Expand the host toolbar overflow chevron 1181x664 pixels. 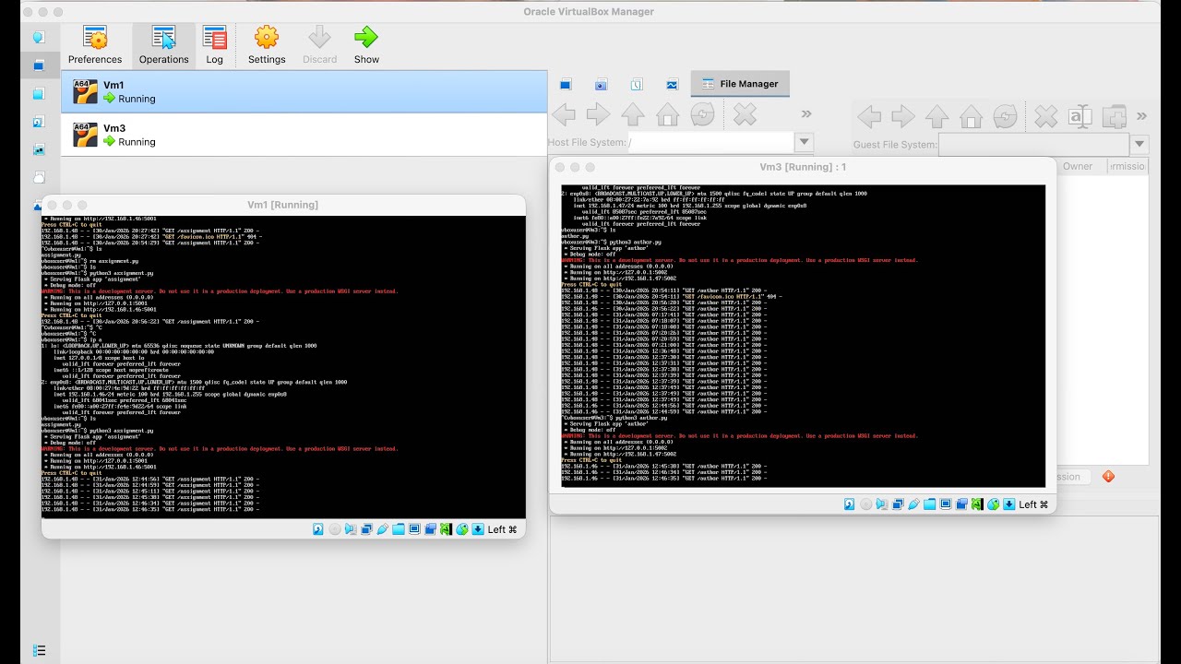click(806, 114)
